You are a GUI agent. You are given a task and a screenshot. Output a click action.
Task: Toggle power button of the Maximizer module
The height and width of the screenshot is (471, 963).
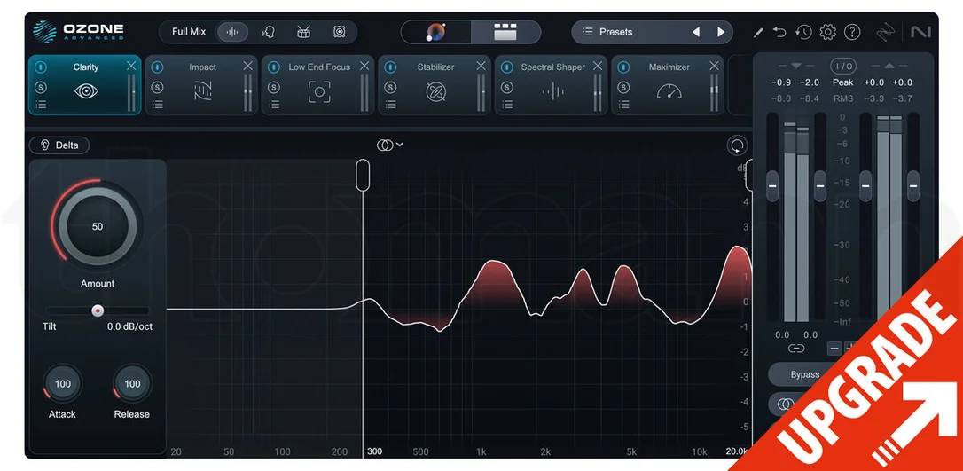coord(623,67)
